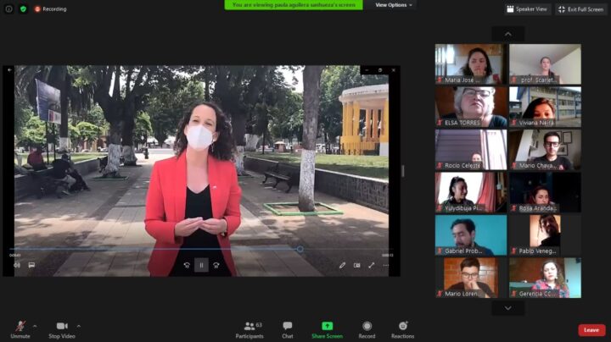Screen dimensions: 611x342
Task: Pause the shared video playback
Action: 201,265
